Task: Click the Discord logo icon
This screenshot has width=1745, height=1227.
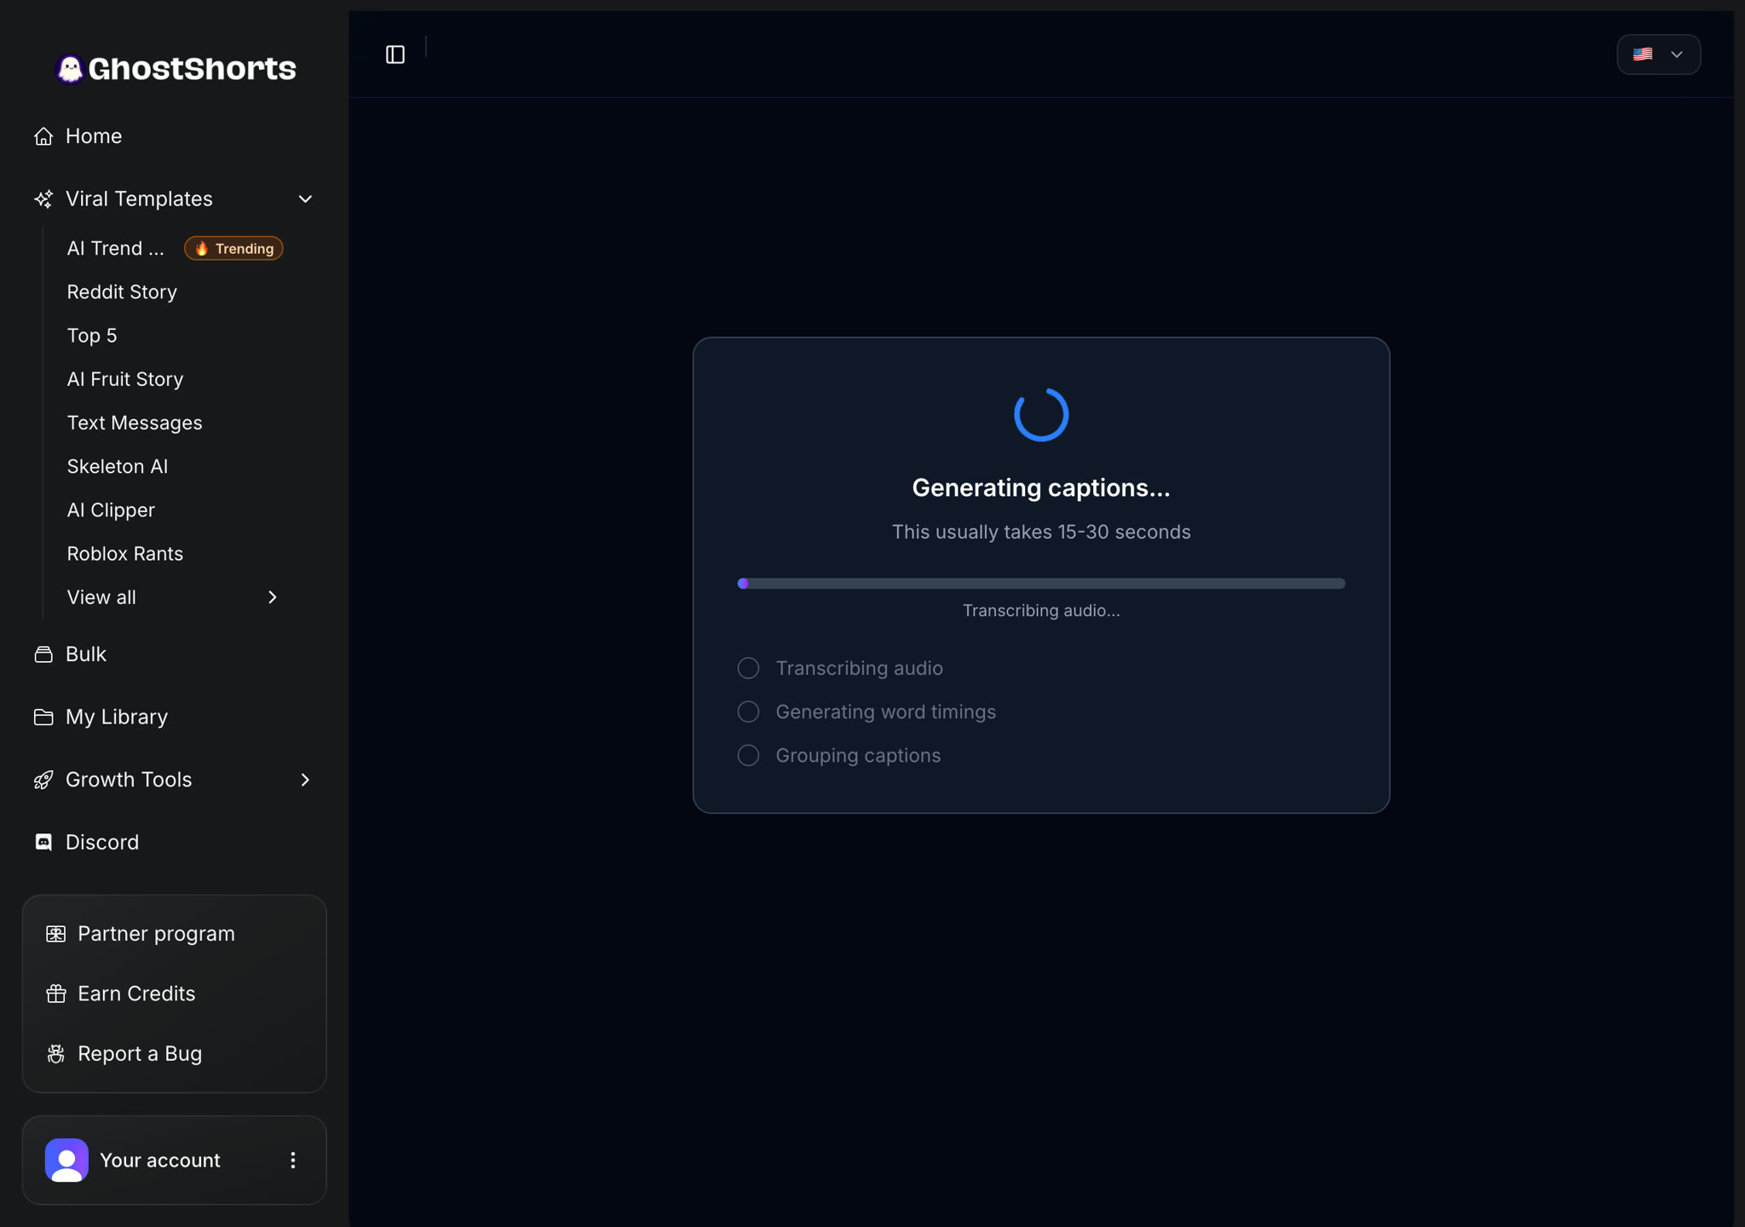Action: (x=43, y=843)
